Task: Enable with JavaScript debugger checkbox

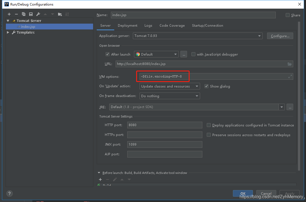Action: (193, 54)
